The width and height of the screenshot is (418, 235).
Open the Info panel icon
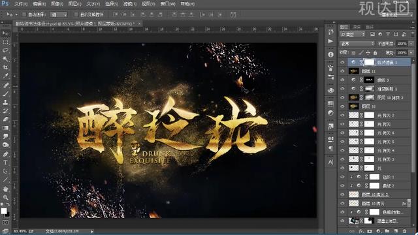point(330,55)
